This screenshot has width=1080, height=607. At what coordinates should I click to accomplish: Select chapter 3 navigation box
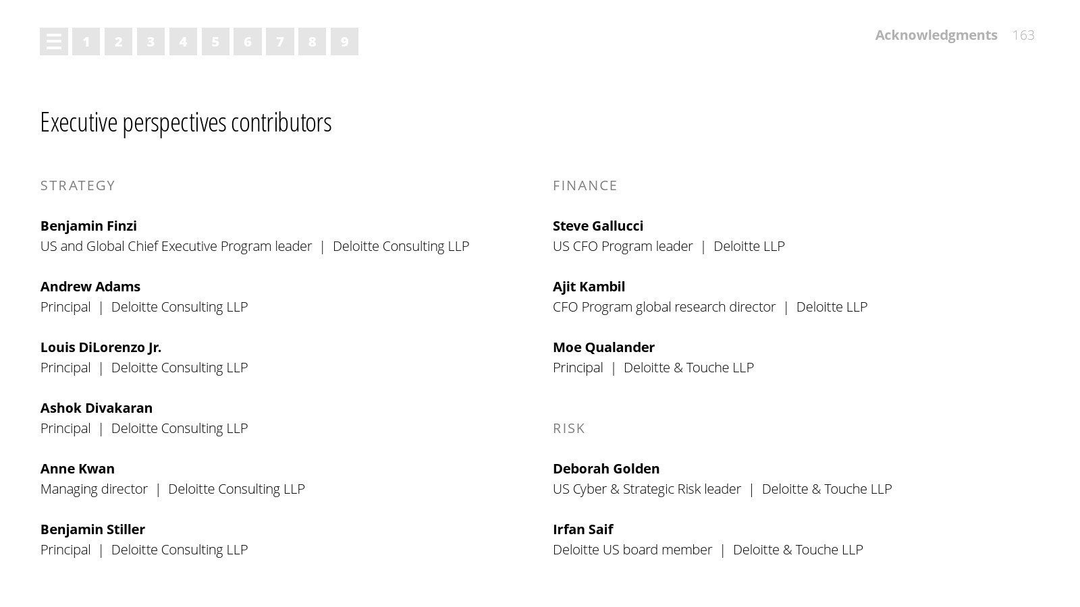[x=151, y=42]
